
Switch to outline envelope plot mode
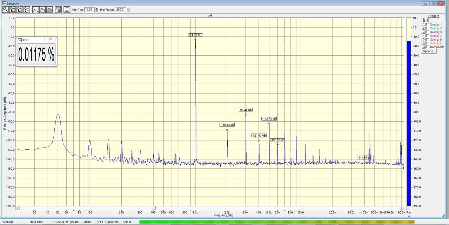(x=42, y=10)
